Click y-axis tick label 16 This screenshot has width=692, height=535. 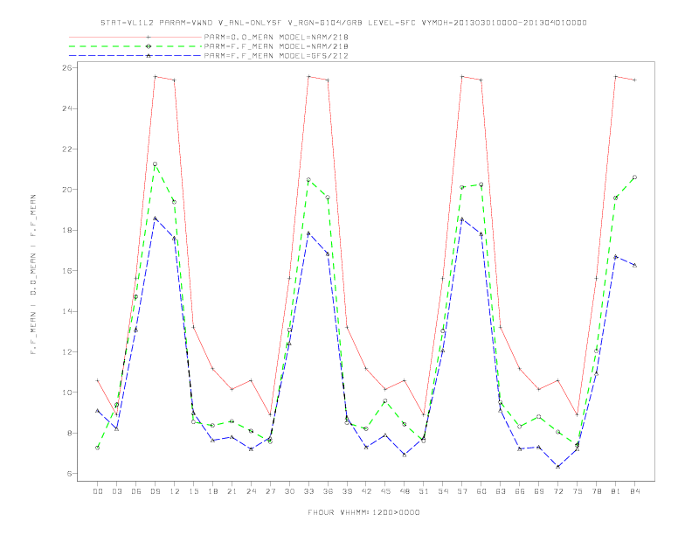click(x=67, y=271)
